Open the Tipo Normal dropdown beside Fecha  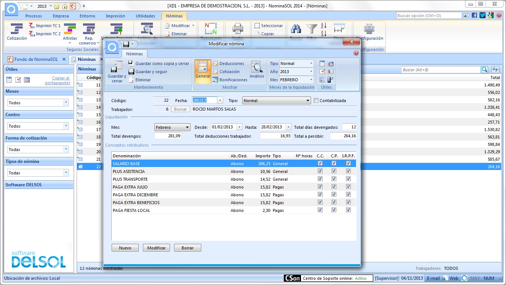pyautogui.click(x=276, y=101)
